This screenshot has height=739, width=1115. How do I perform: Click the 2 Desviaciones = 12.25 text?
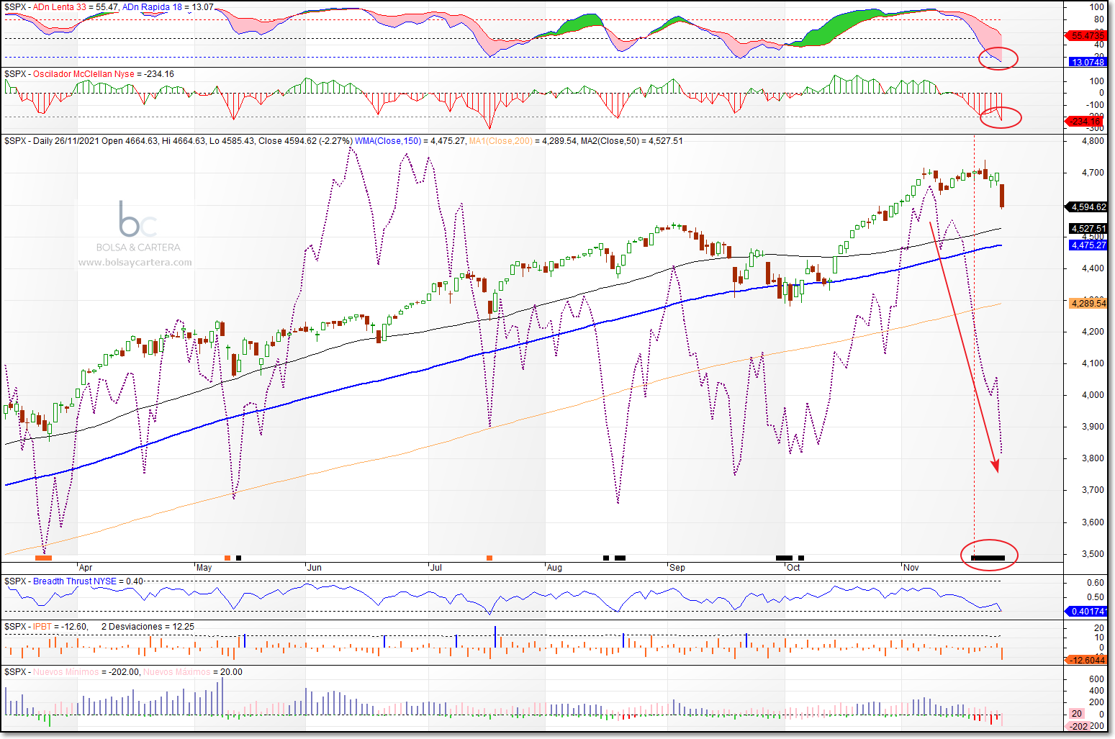148,627
